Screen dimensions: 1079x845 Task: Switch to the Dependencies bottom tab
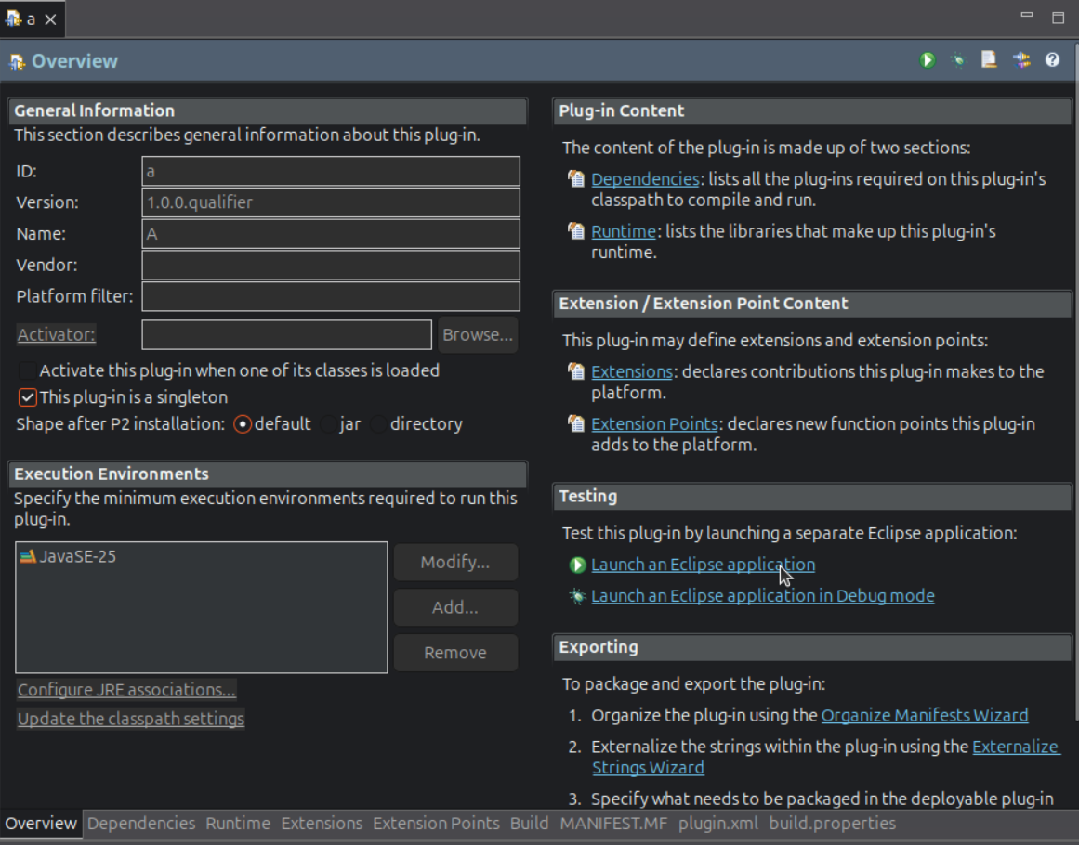point(141,823)
